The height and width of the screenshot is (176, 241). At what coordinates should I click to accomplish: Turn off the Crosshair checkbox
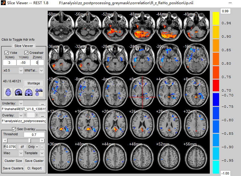click(x=26, y=53)
